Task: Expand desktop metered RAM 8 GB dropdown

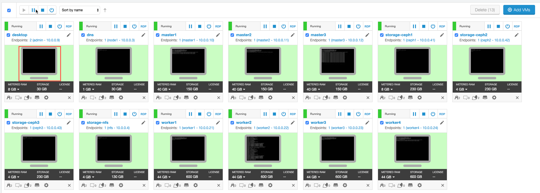Action: click(x=14, y=89)
